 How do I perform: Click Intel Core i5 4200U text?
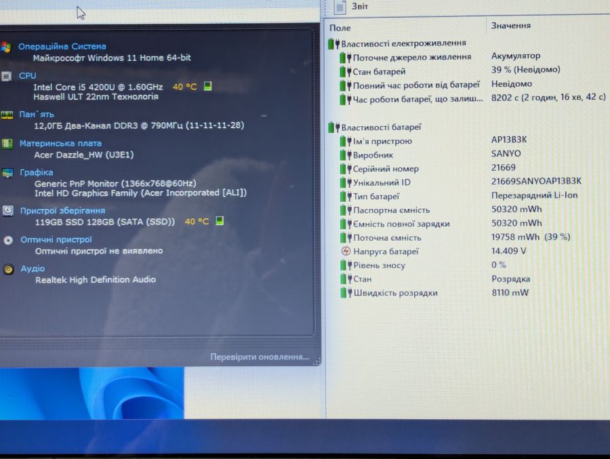98,87
